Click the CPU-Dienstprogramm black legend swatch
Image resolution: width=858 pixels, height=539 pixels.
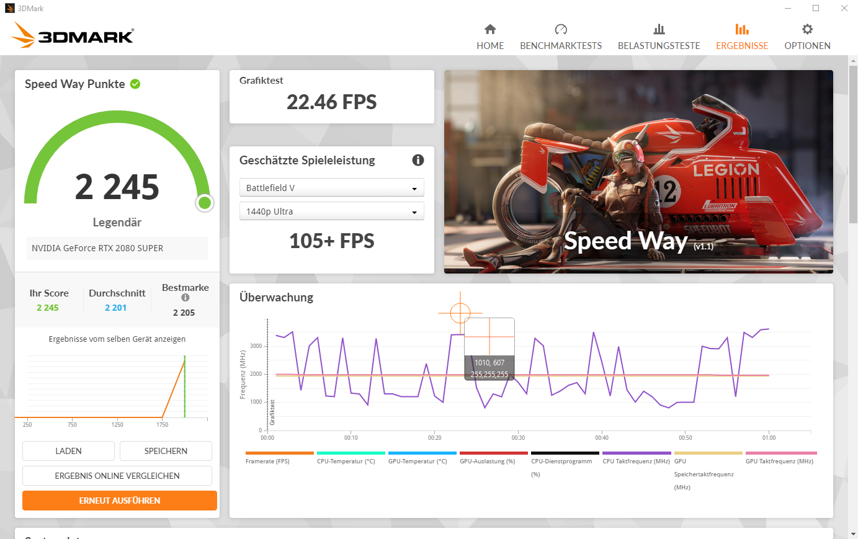565,453
